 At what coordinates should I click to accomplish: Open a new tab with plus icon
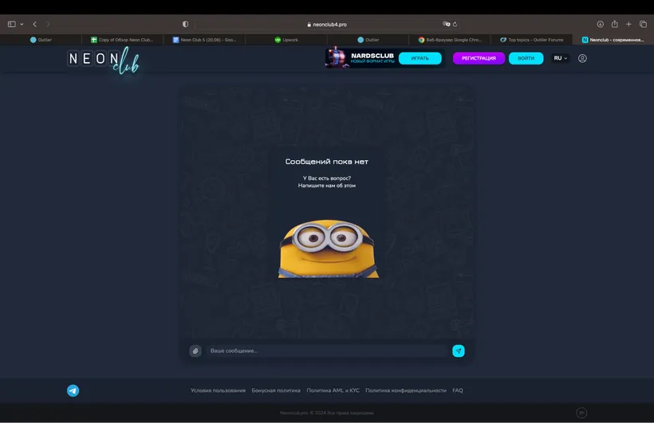[628, 24]
